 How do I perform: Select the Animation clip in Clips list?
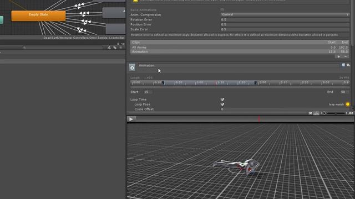tap(240, 51)
